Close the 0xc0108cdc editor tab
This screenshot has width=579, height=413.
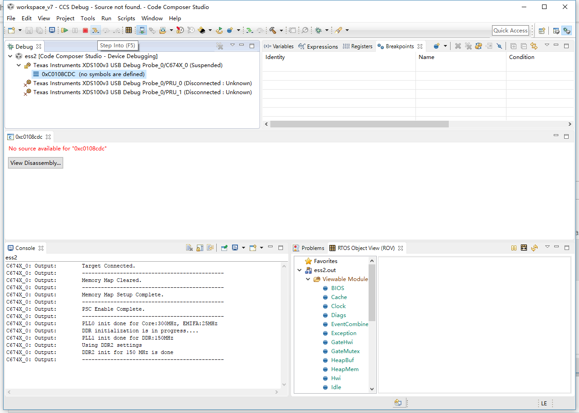[x=48, y=136]
